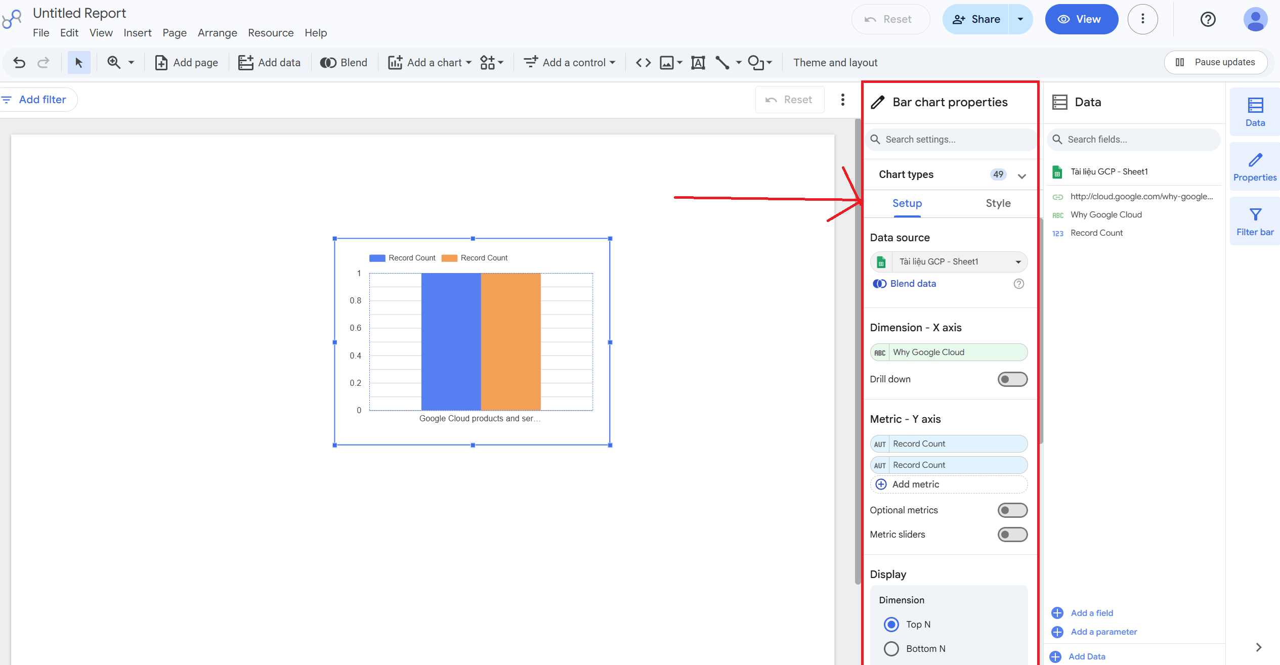The height and width of the screenshot is (665, 1280).
Task: Open the three-dot more options menu
Action: point(1142,19)
